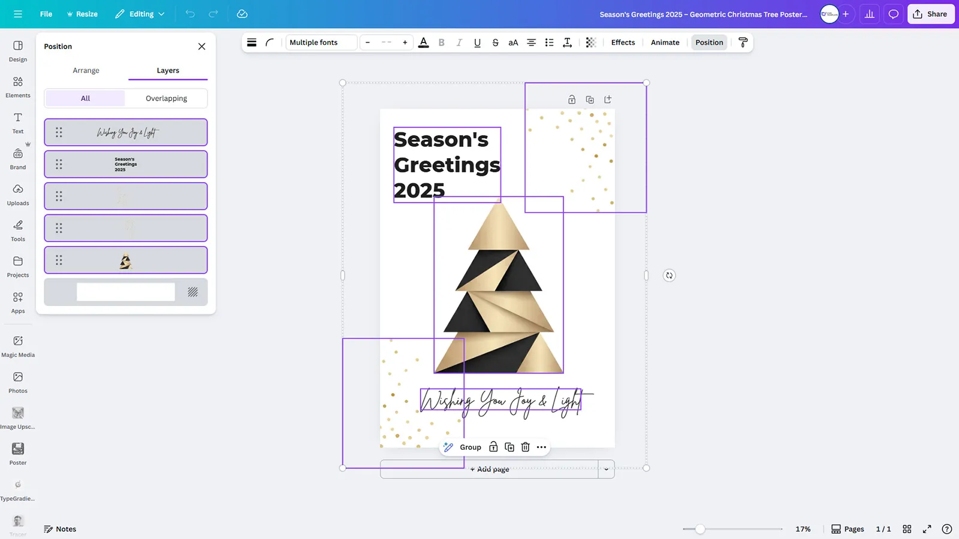Open the comments panel from the top bar
This screenshot has height=539, width=959.
(x=893, y=14)
